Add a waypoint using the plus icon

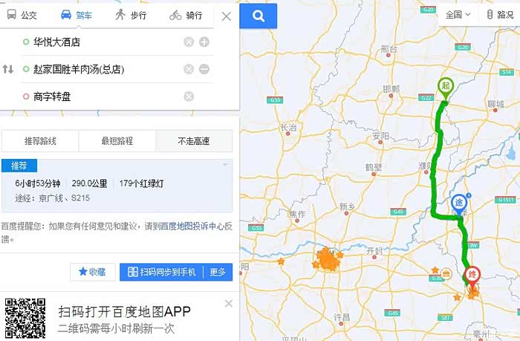[x=204, y=42]
